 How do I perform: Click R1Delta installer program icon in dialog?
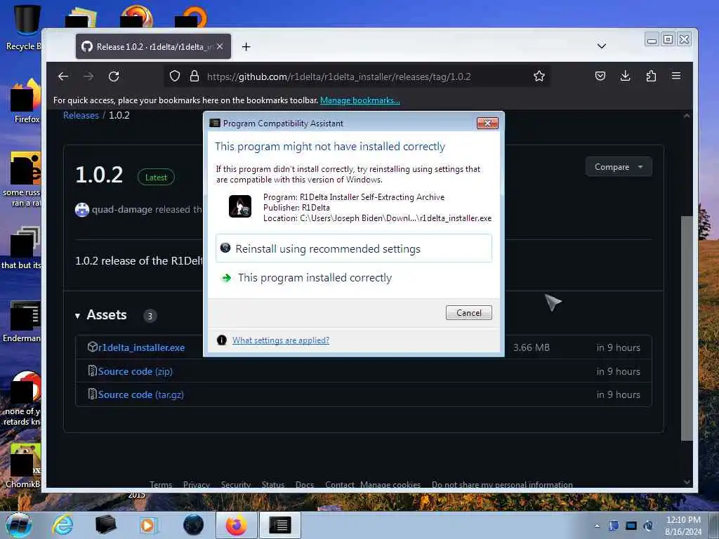tap(240, 206)
